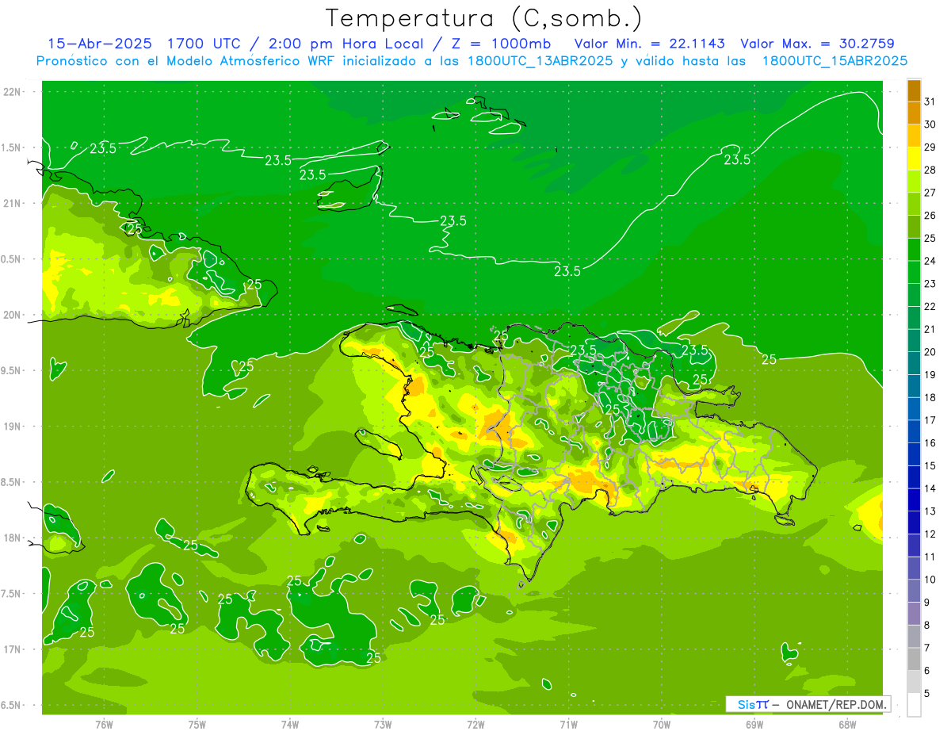The image size is (951, 735).
Task: Pick the white swatch below 5 on scale
Action: tap(914, 705)
